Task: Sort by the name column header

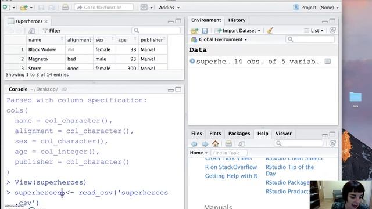Action: pyautogui.click(x=46, y=40)
